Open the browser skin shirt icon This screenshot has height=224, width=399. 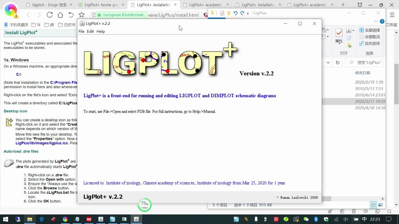point(360,5)
